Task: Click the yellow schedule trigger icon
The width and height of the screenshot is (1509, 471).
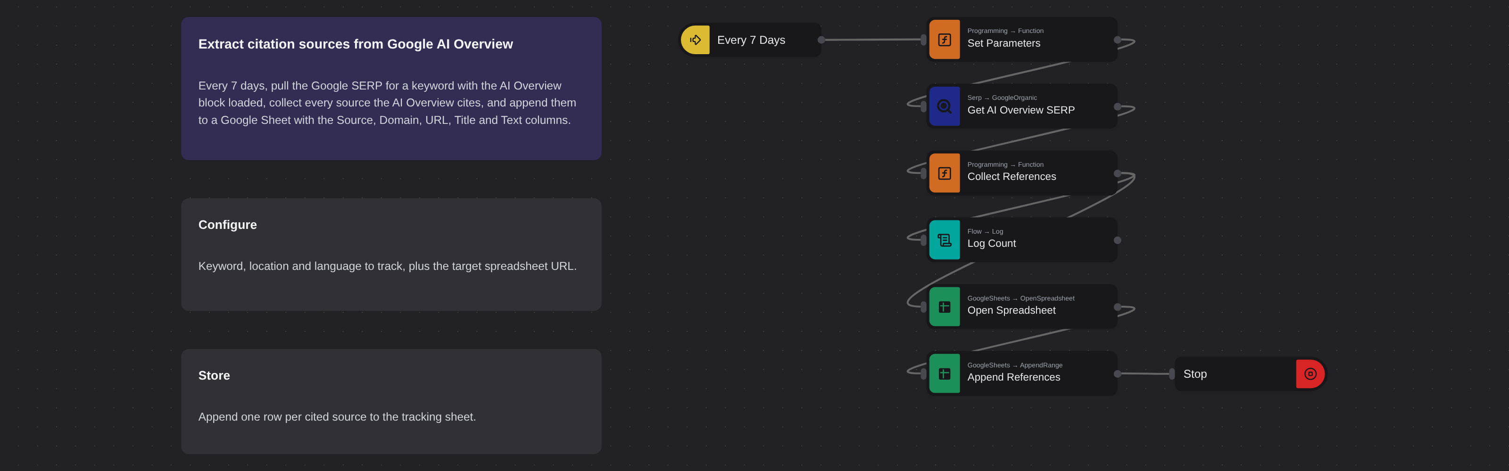Action: tap(695, 40)
